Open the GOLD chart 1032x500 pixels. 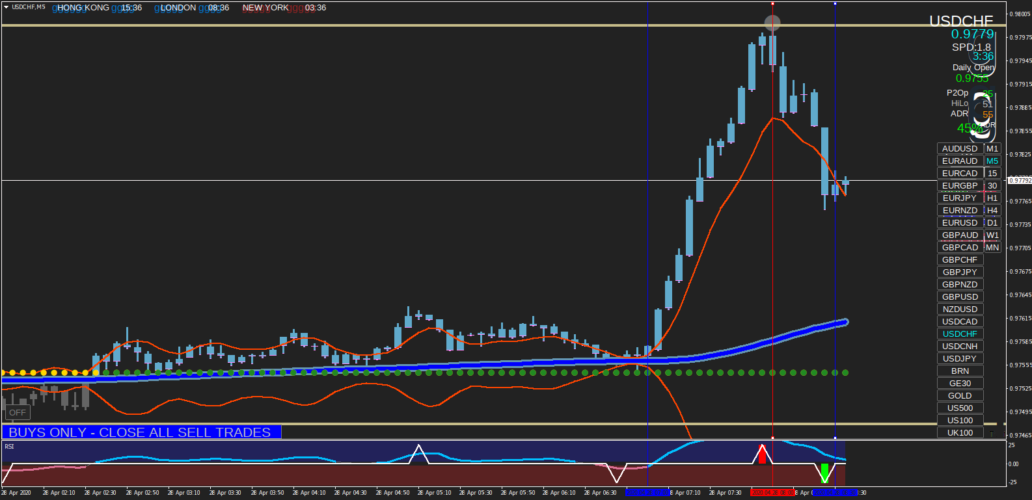960,396
